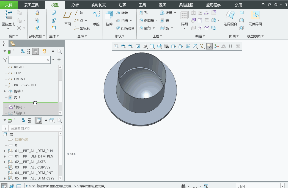Open the Round (倒圆角) dropdown arrow
The image size is (288, 188).
coord(157,20)
